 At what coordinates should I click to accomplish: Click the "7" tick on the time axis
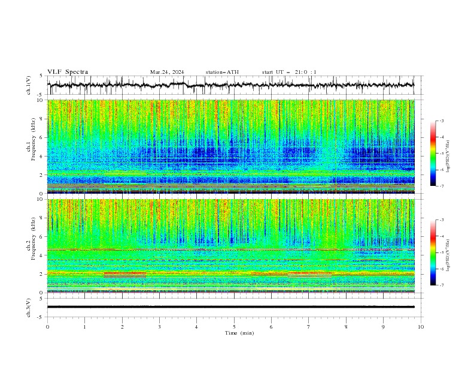309,327
